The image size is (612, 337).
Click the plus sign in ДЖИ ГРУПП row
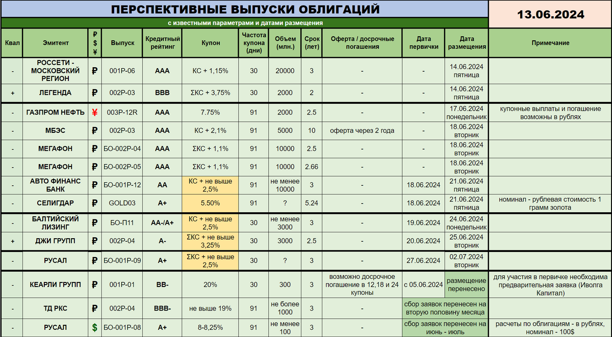coord(12,241)
